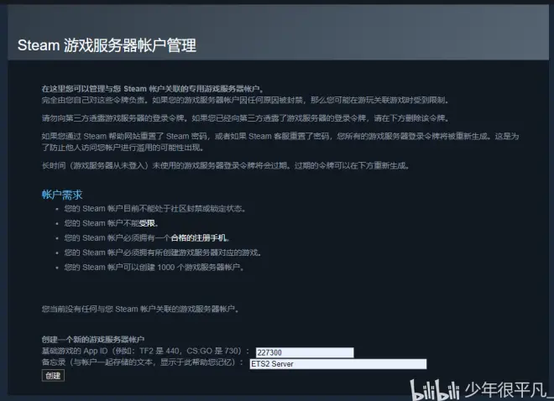The height and width of the screenshot is (401, 554).
Task: Click the line starting with 完全由您自己对这些令牌负责
Action: click(245, 101)
